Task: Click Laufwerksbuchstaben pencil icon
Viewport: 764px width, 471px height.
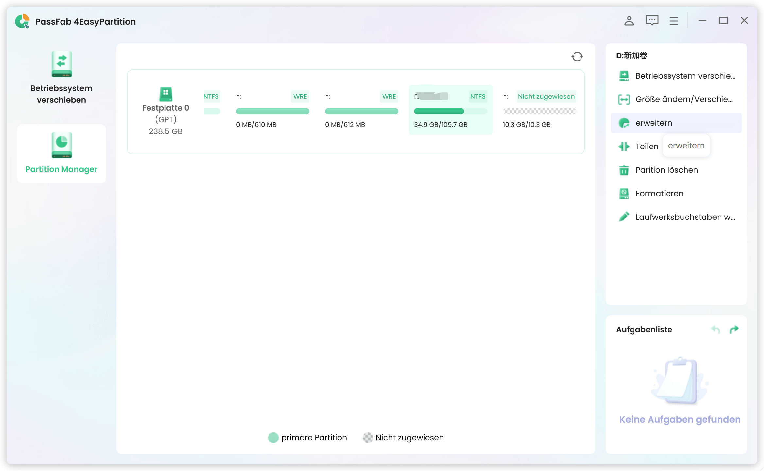Action: click(x=624, y=217)
